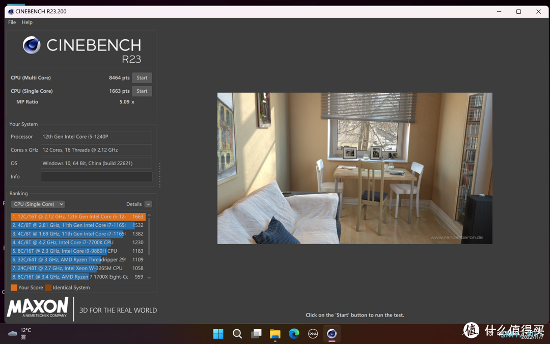Open the weather widget showing 12°C
The image size is (550, 344).
click(x=20, y=333)
